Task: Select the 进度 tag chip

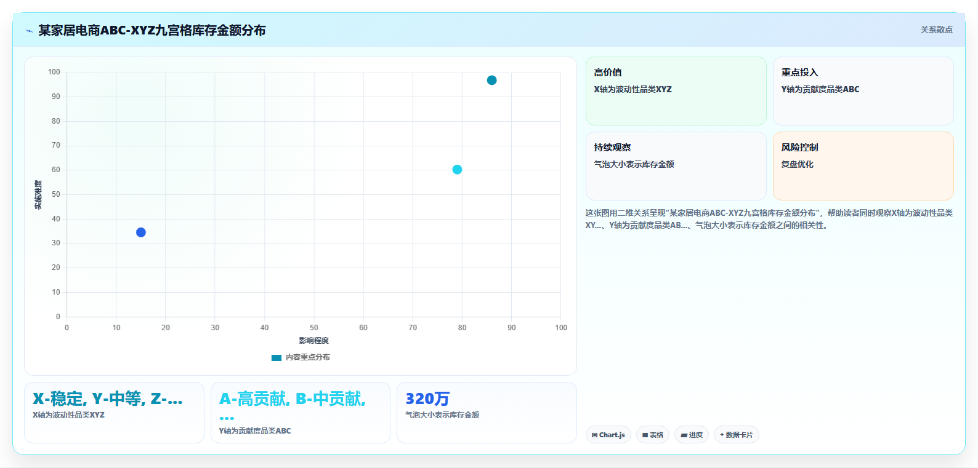Action: (692, 435)
